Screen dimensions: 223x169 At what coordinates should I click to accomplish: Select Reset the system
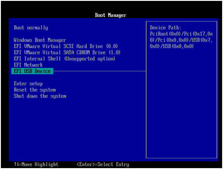tap(35, 90)
